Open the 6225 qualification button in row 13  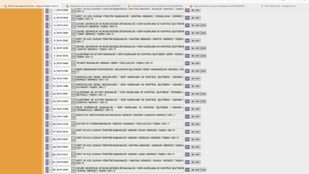tap(203, 101)
